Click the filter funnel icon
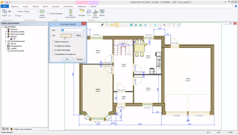 (174, 25)
